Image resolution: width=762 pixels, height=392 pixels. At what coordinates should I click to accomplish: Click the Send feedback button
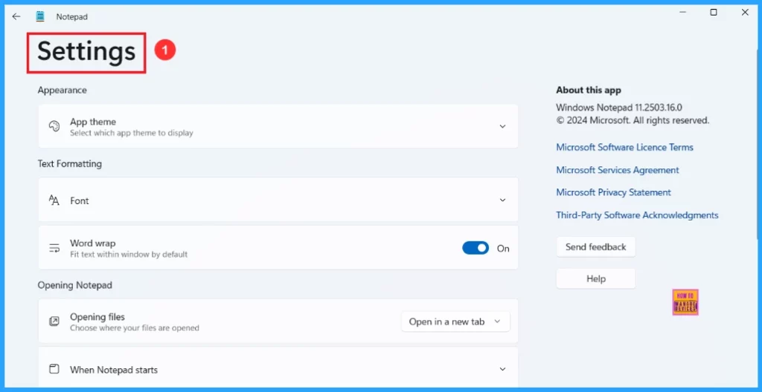pos(596,247)
